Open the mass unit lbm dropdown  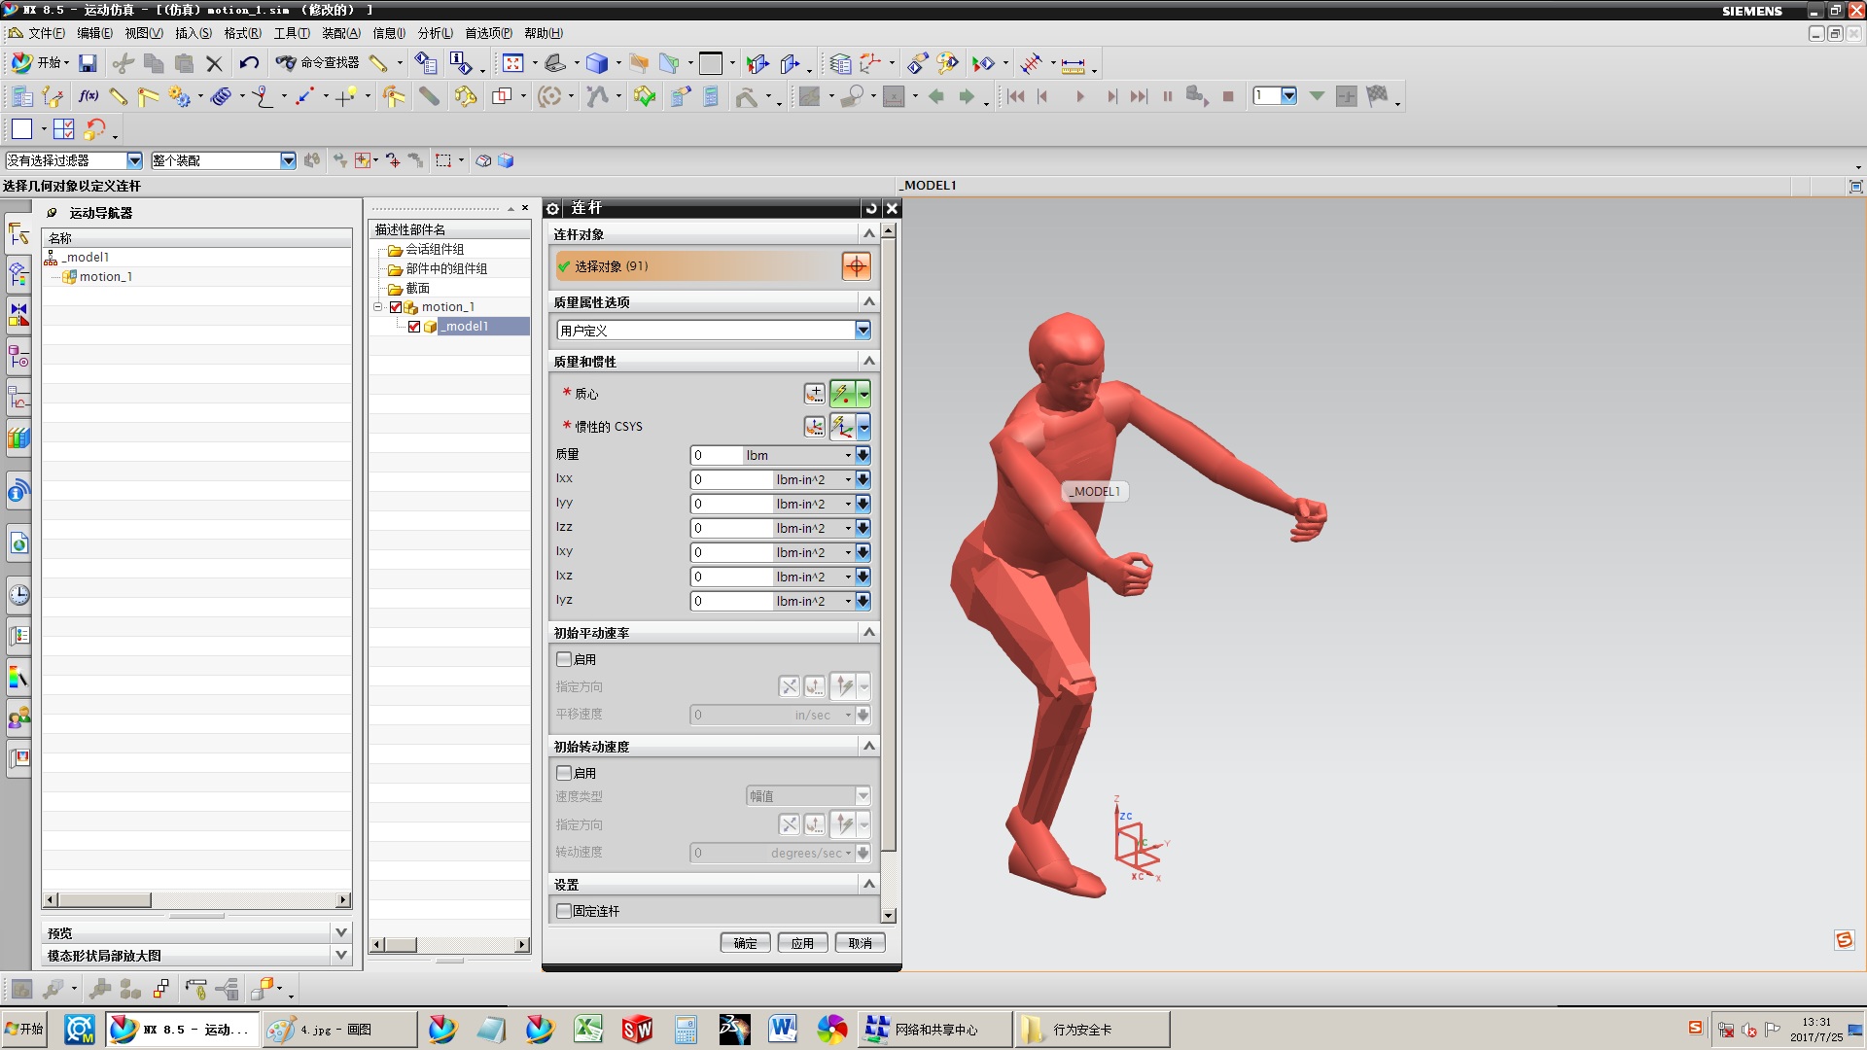click(848, 455)
